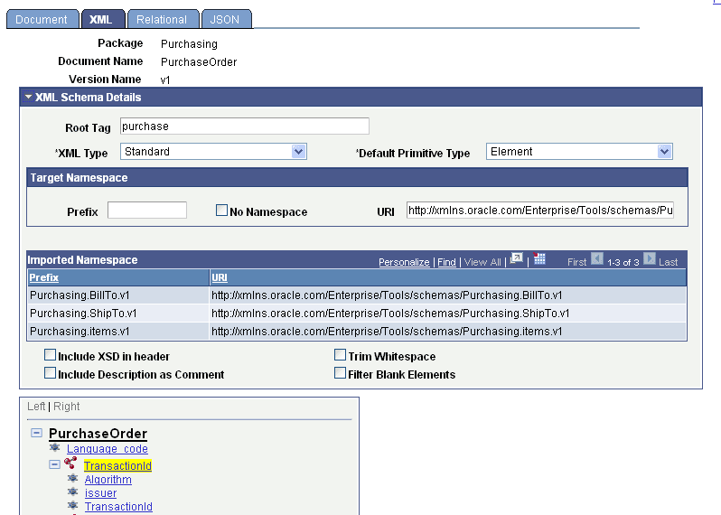
Task: Open the child TransactionId tree item
Action: click(x=118, y=507)
